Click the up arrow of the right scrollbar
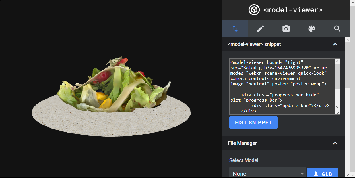This screenshot has height=178, width=355. (x=348, y=40)
